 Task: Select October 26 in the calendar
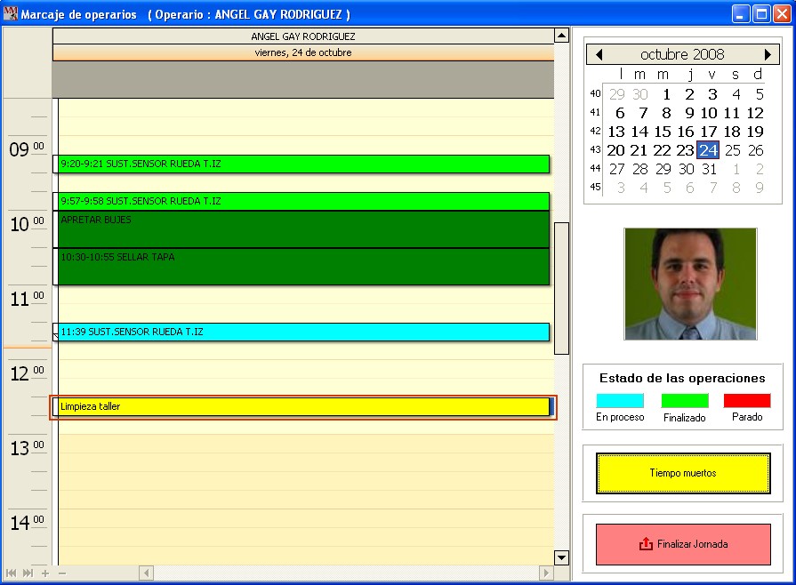pyautogui.click(x=755, y=150)
